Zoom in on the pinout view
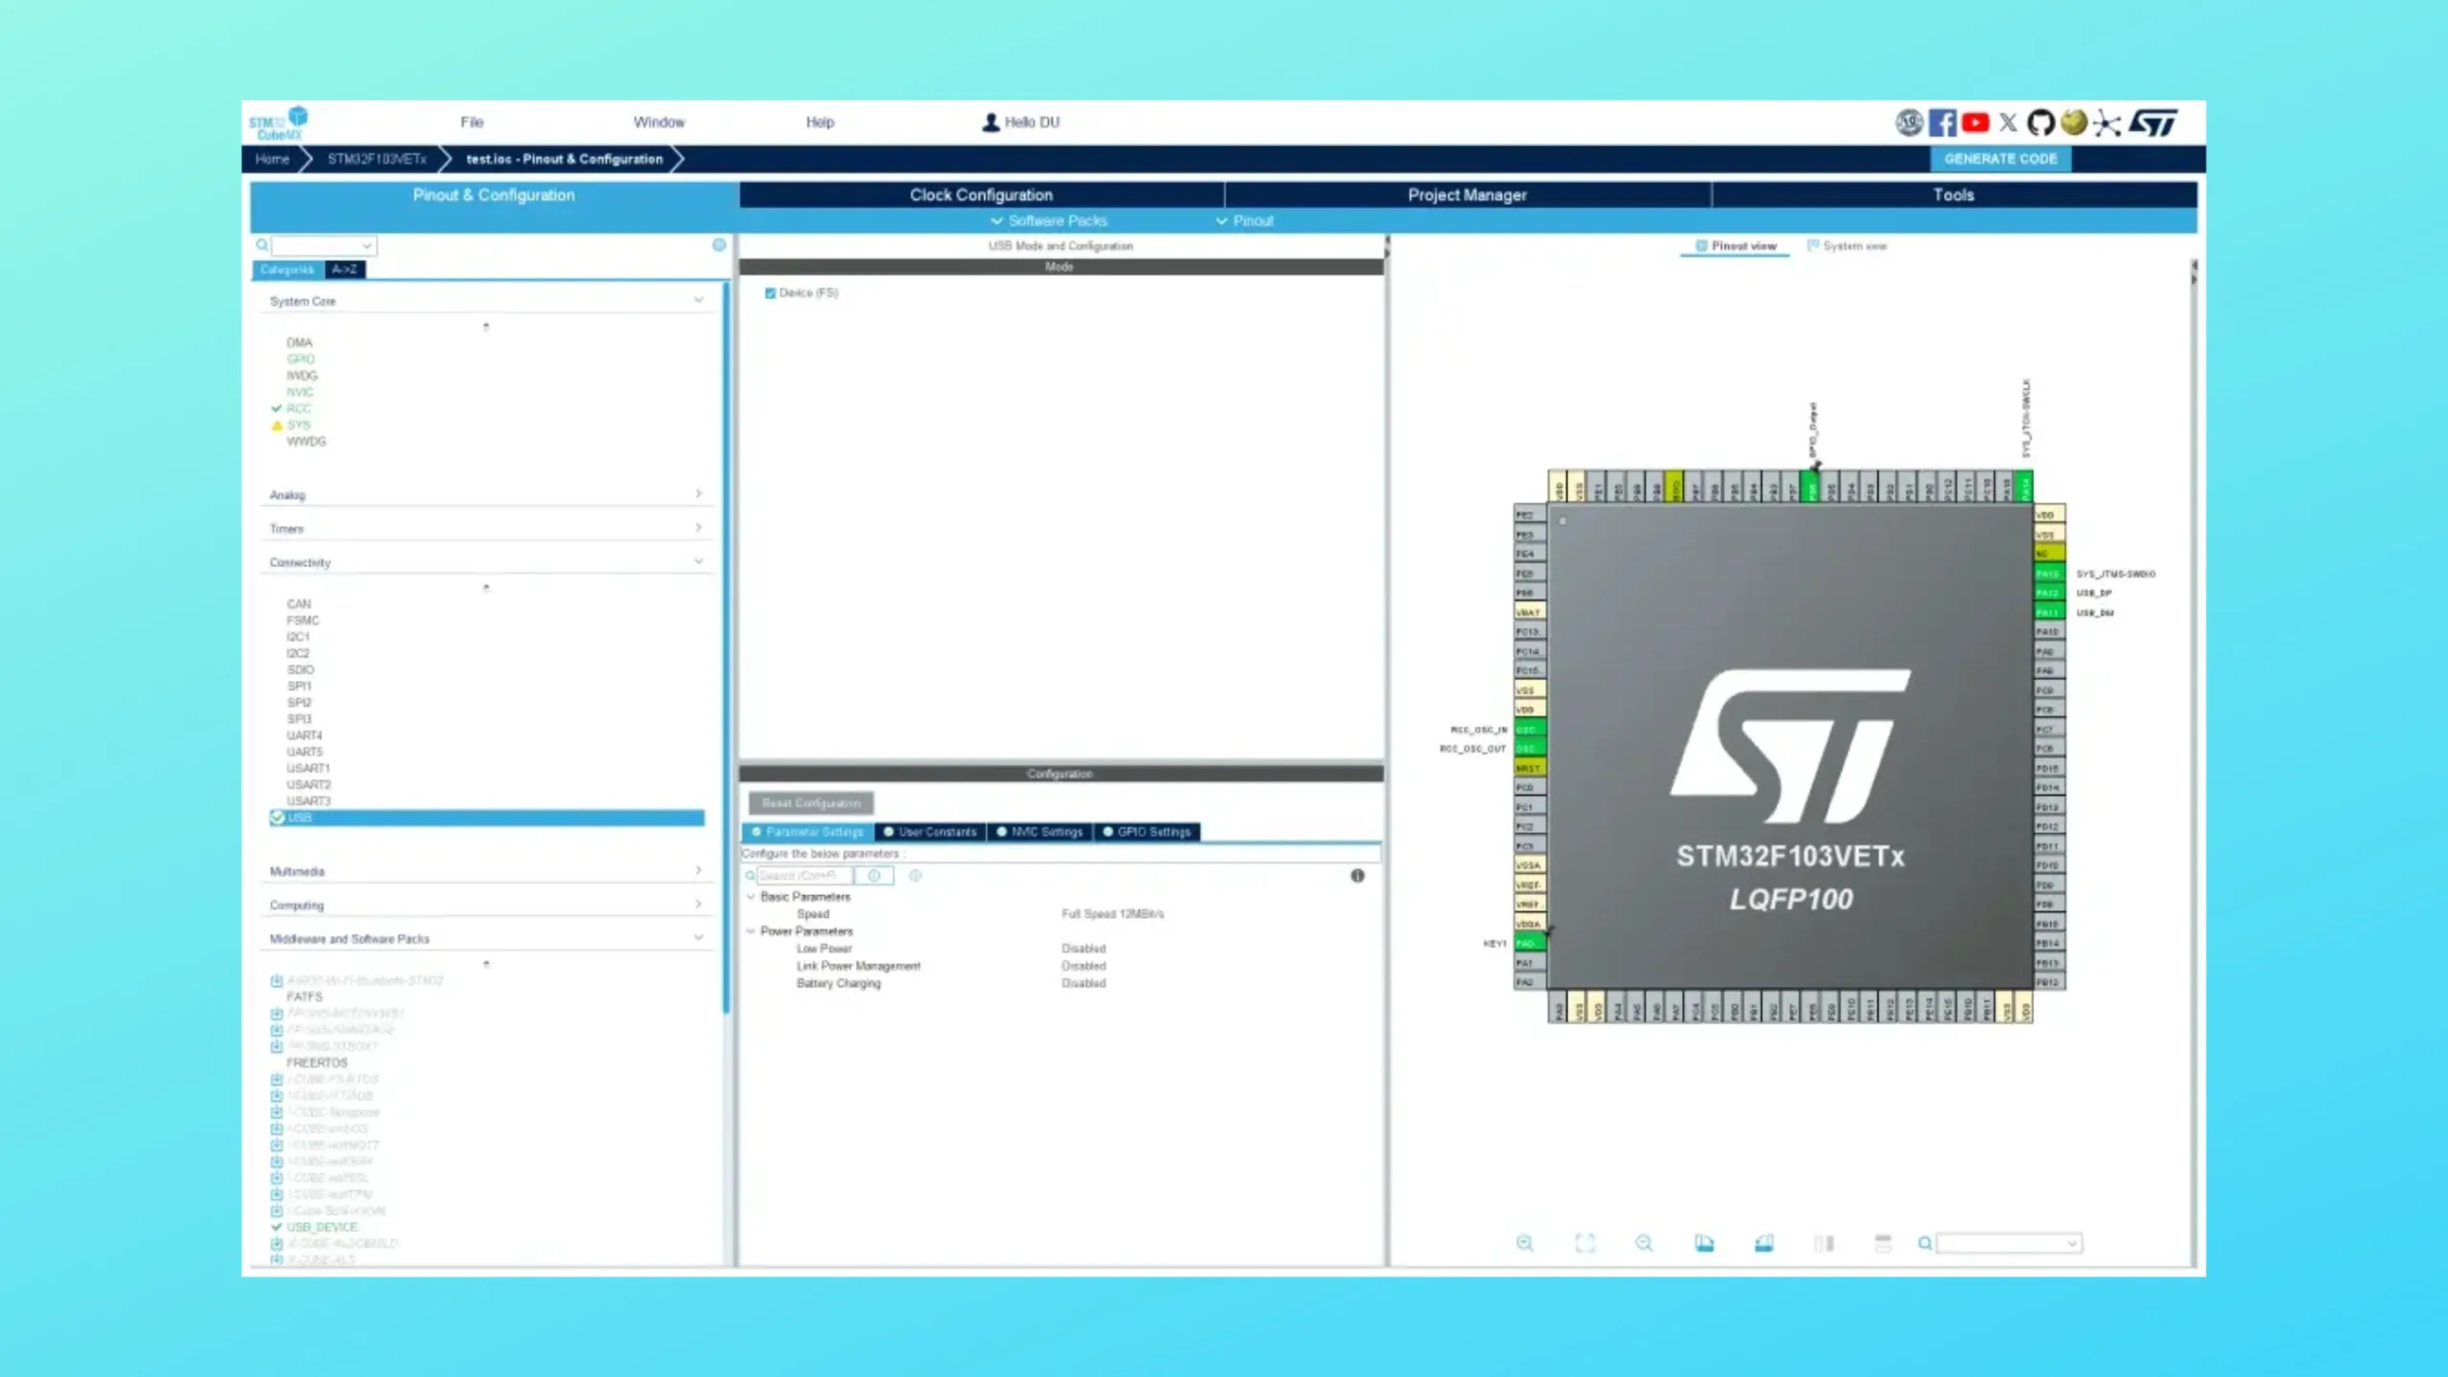 coord(1525,1243)
